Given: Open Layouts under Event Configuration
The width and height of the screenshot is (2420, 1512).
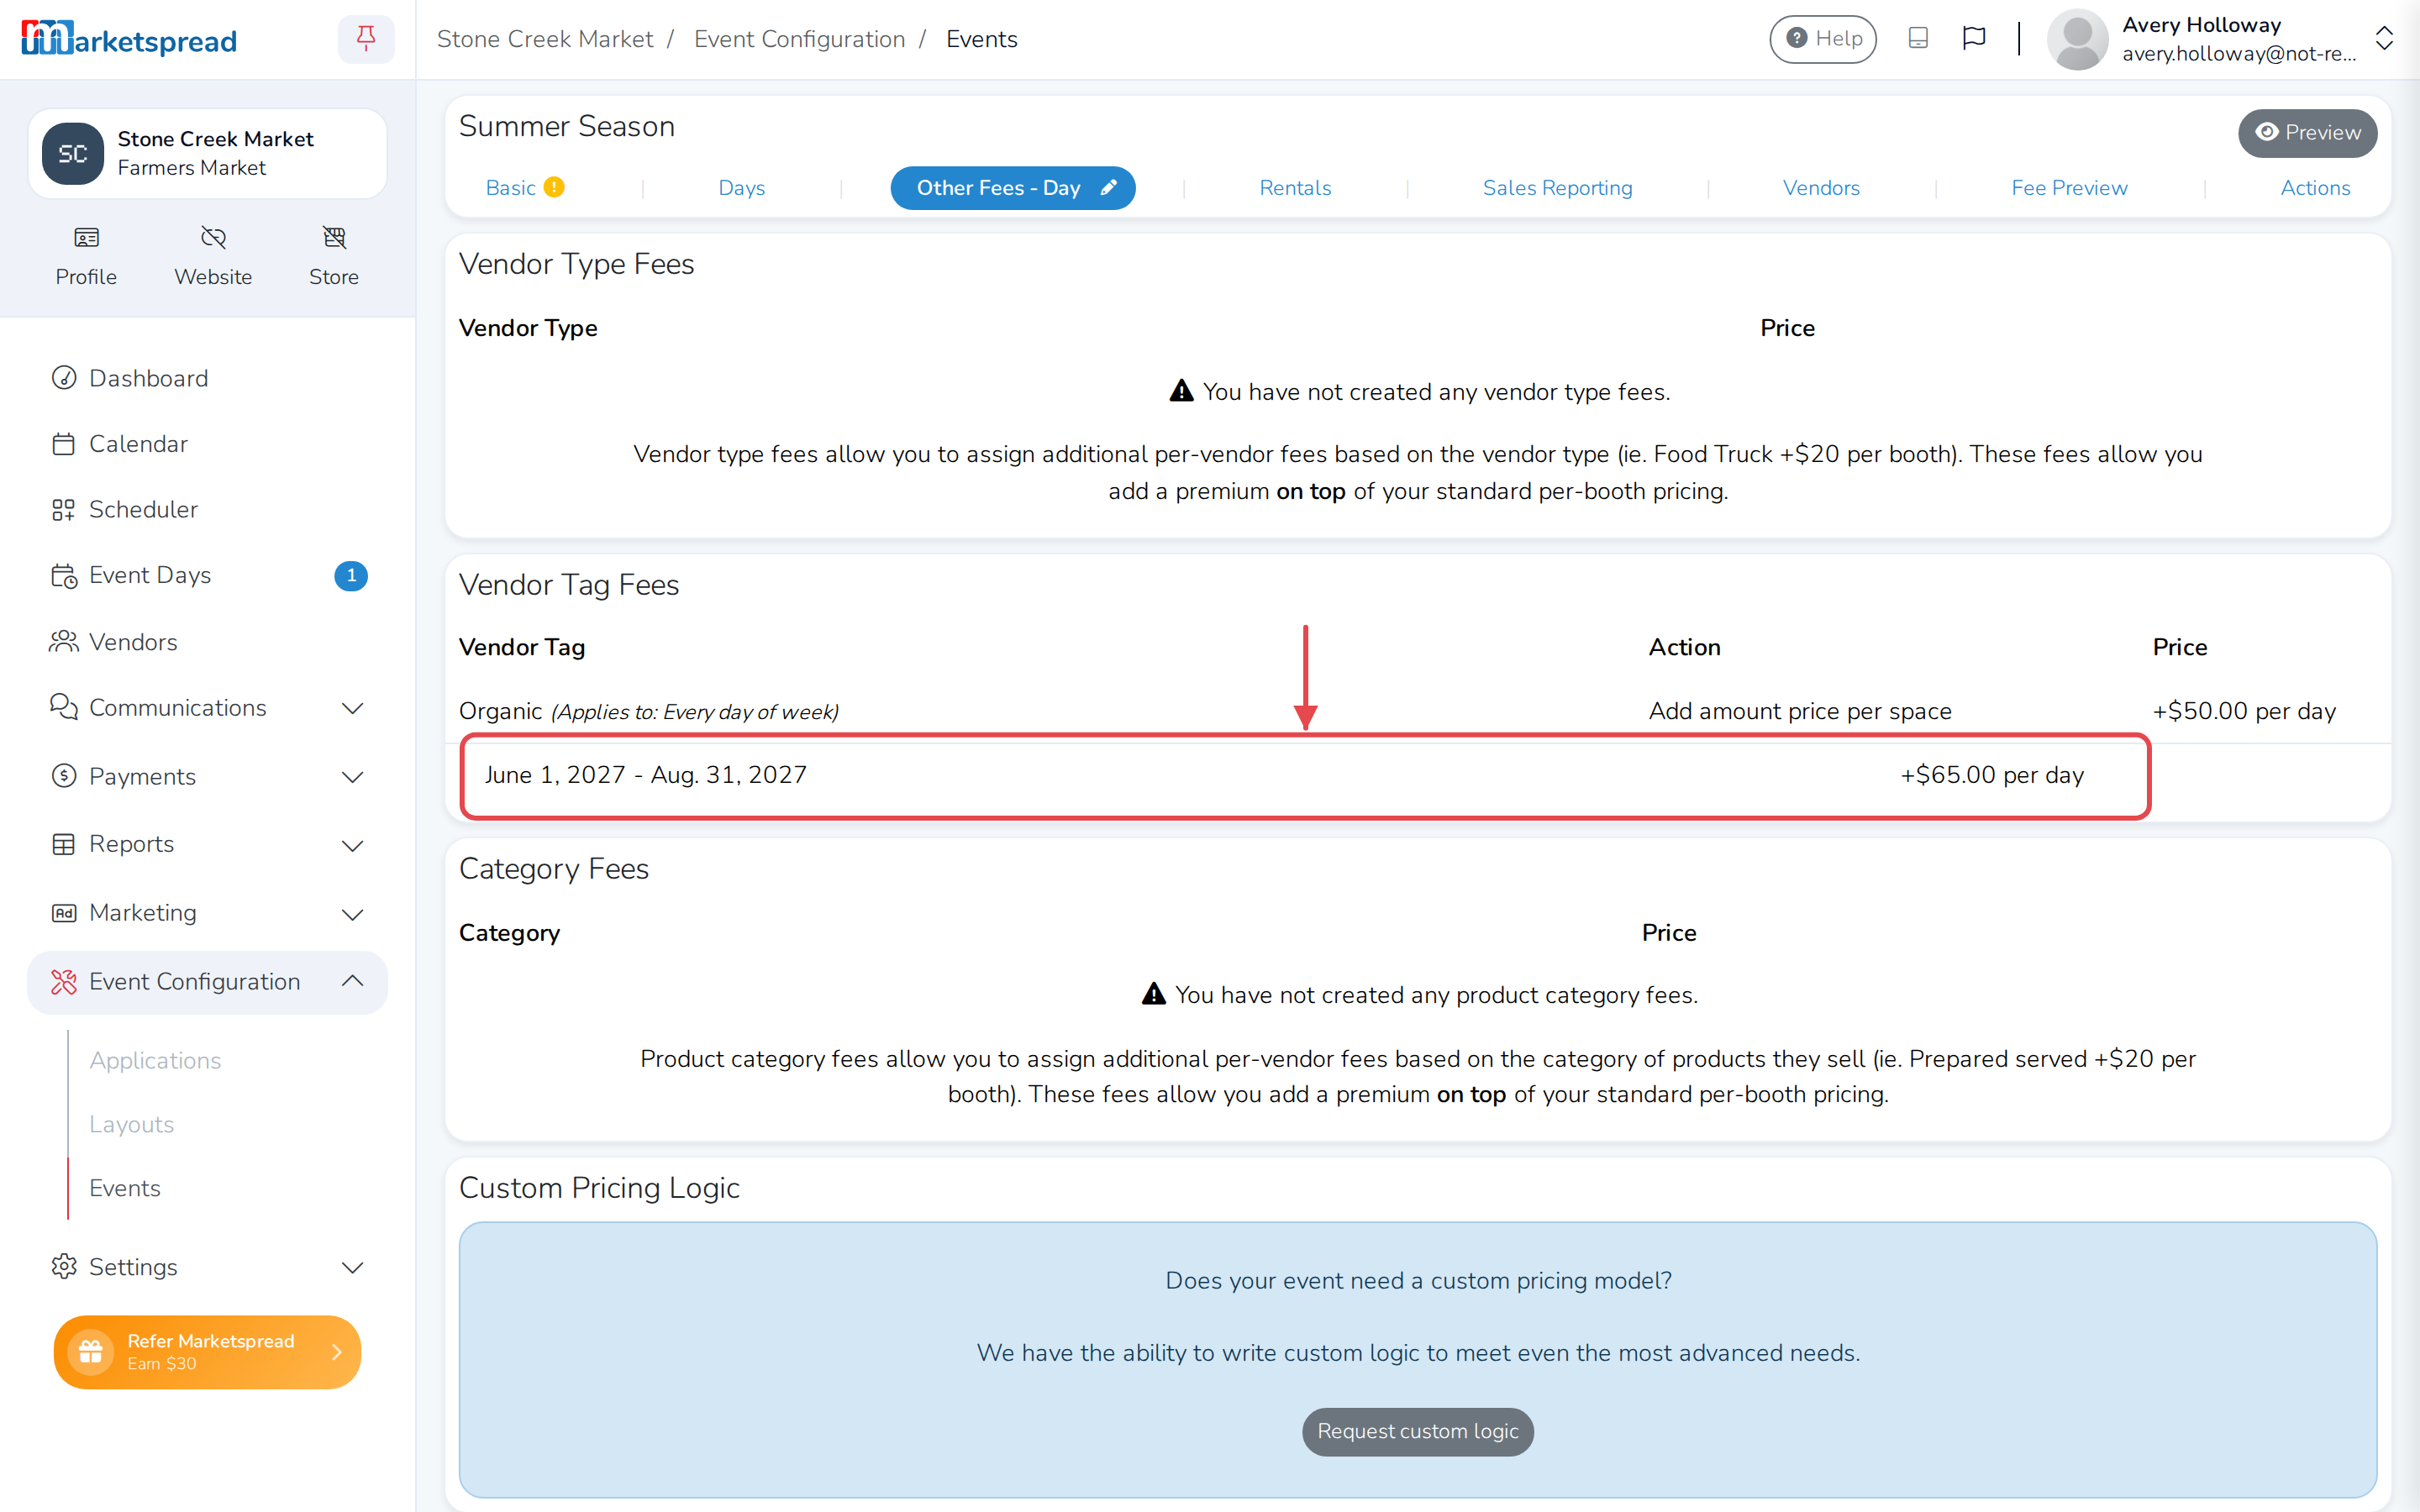Looking at the screenshot, I should tap(131, 1125).
